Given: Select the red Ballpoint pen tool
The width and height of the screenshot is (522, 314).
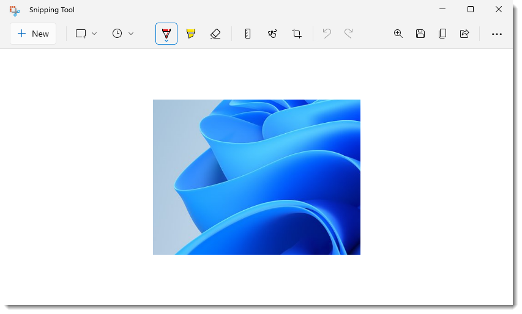Looking at the screenshot, I should pyautogui.click(x=166, y=34).
